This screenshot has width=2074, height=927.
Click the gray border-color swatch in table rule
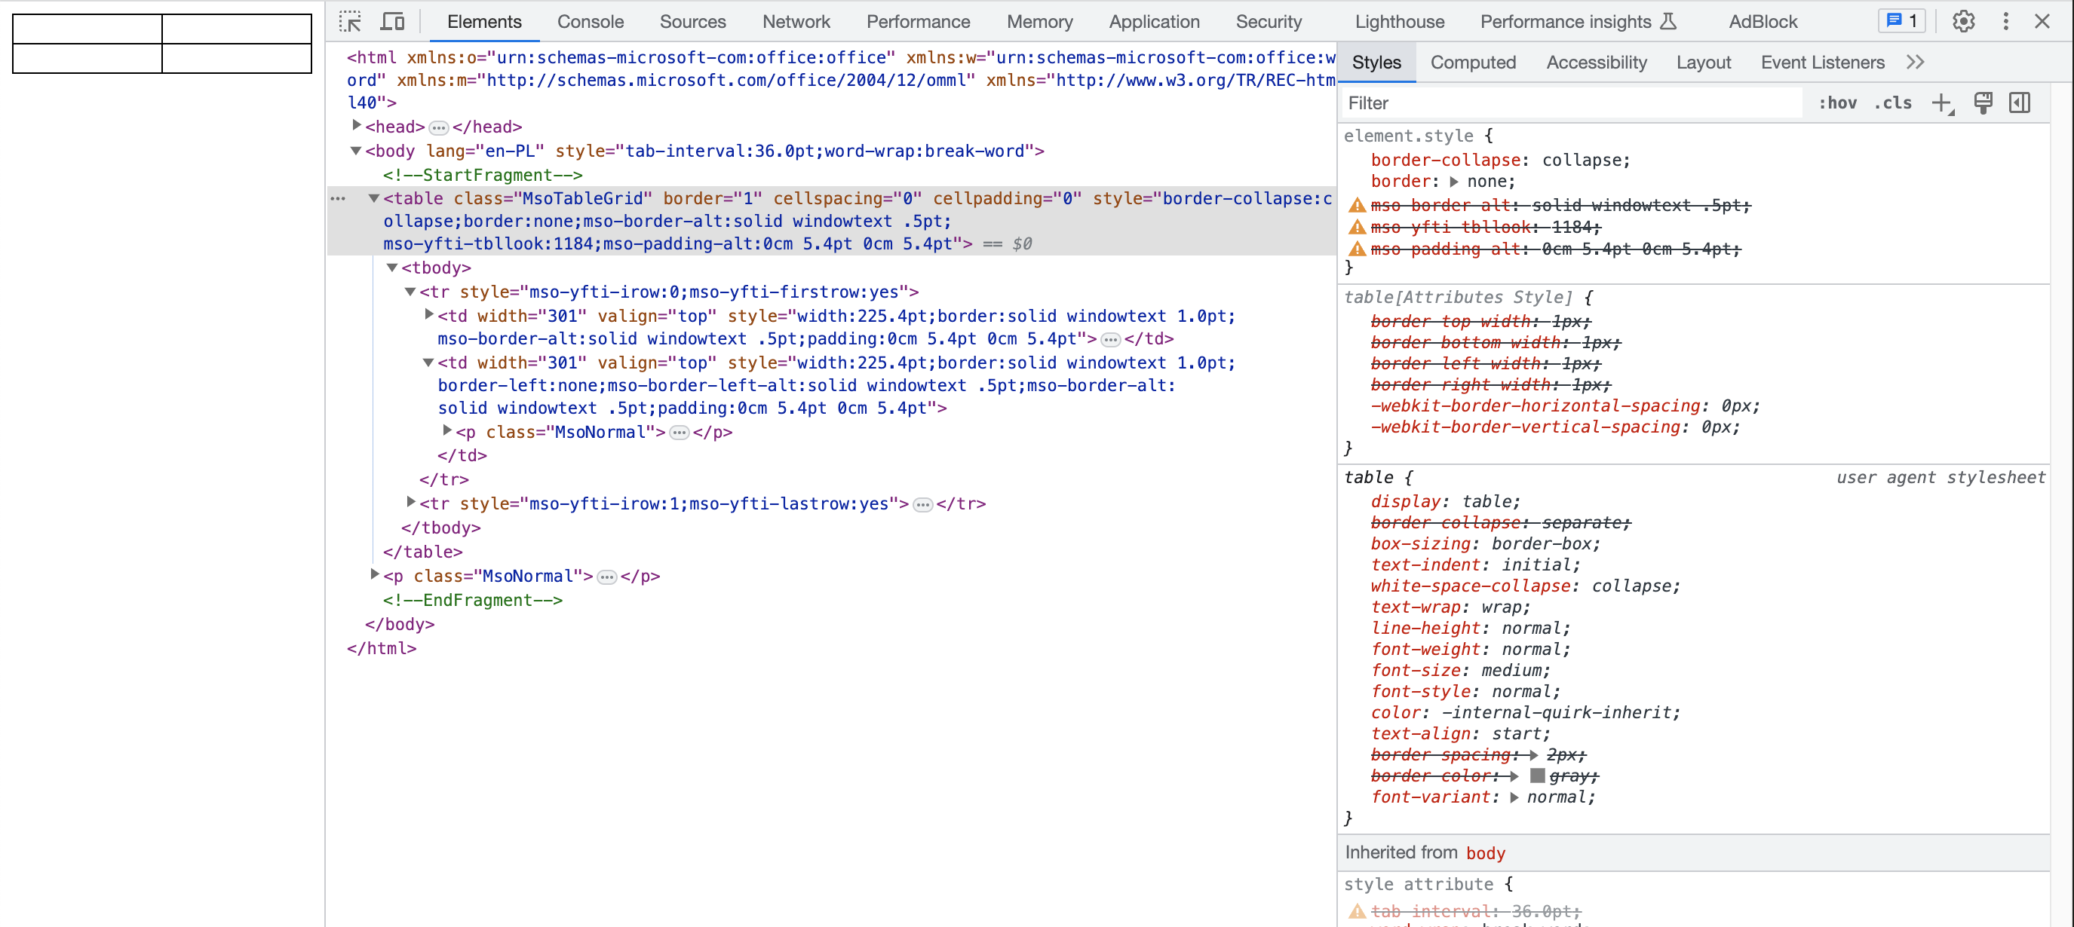1538,776
